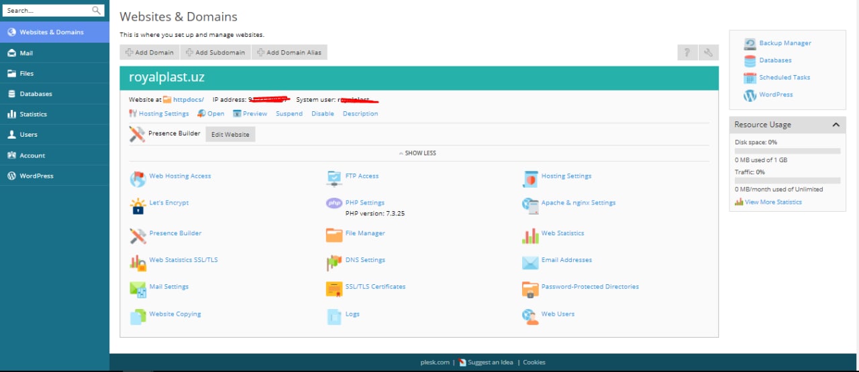Image resolution: width=859 pixels, height=372 pixels.
Task: Open the PHP Settings icon
Action: tap(334, 203)
